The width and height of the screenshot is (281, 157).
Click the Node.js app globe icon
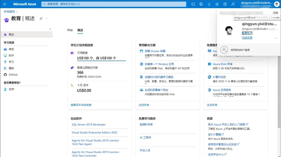coord(141,64)
